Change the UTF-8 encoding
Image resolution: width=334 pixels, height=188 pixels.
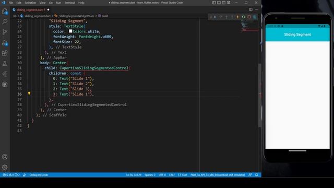pos(162,175)
